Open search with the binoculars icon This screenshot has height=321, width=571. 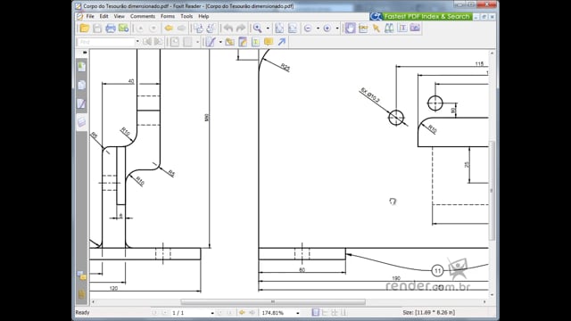tap(389, 28)
